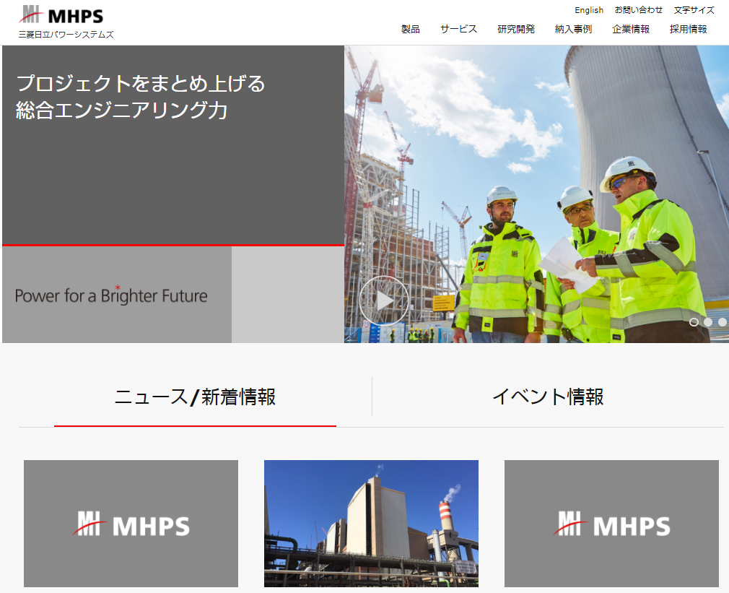Open the 納入事例 menu
This screenshot has width=729, height=593.
pos(573,29)
